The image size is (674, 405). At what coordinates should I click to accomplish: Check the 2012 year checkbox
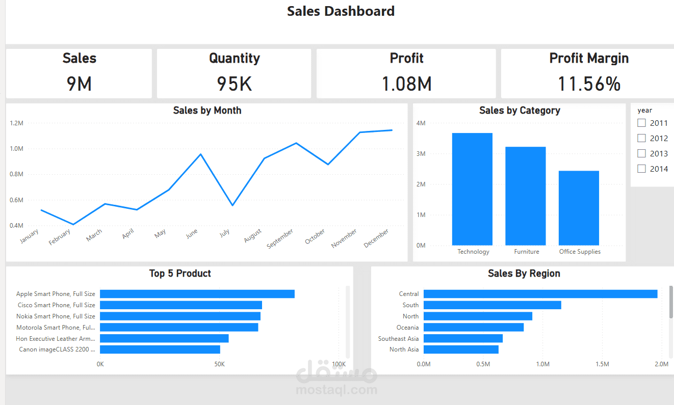click(641, 138)
